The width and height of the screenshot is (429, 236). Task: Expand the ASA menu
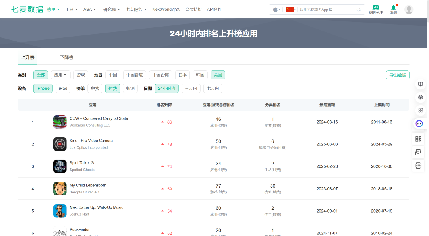coord(89,9)
